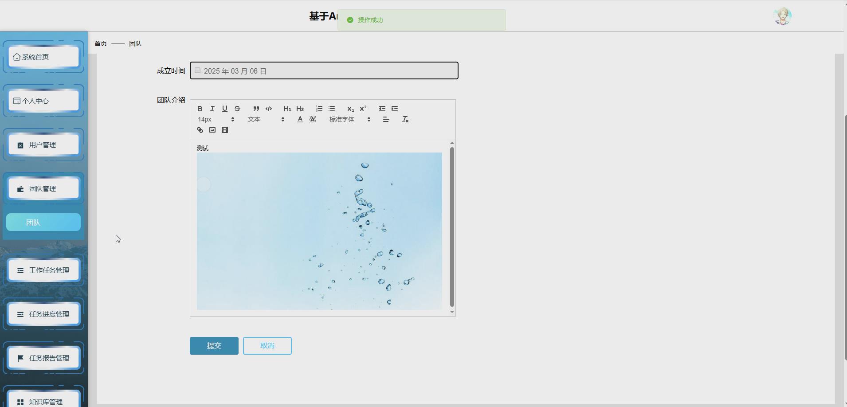Toggle italic formatting in the editor
This screenshot has width=847, height=407.
[x=212, y=109]
